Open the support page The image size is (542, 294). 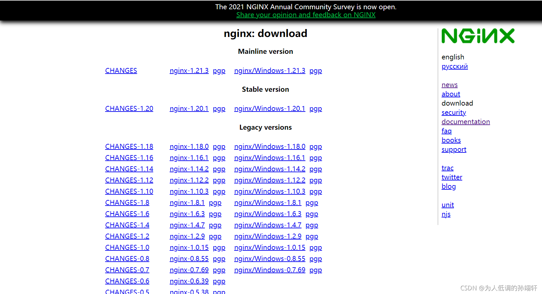[454, 149]
